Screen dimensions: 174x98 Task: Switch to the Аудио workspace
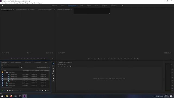[x=97, y=6]
